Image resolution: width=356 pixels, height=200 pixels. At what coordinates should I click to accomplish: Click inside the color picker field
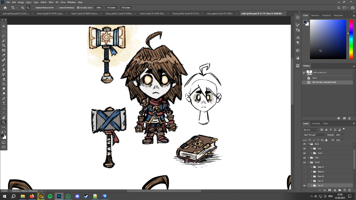coord(328,39)
